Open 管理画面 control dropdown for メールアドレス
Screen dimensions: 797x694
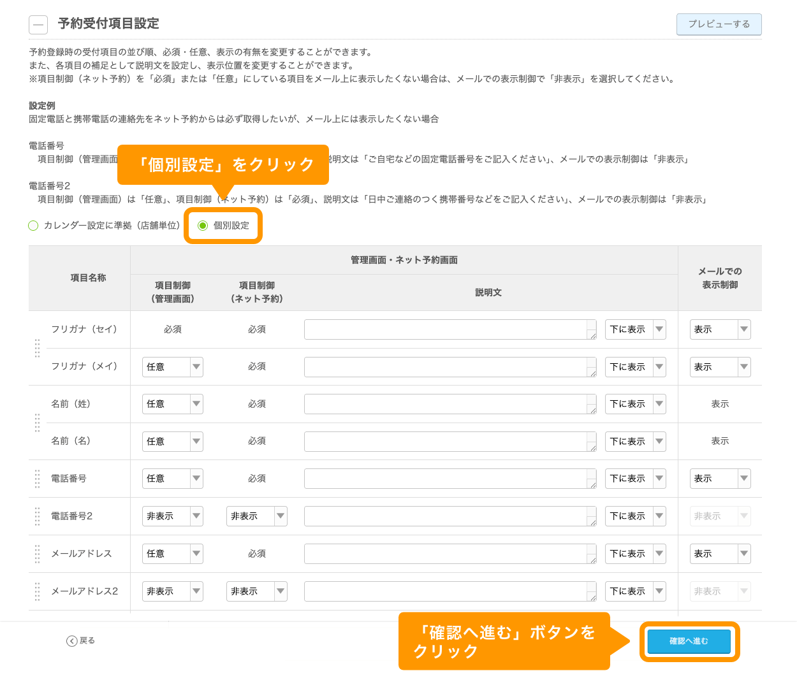(173, 554)
